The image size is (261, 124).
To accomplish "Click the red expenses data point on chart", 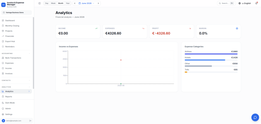I will pyautogui.click(x=121, y=60).
